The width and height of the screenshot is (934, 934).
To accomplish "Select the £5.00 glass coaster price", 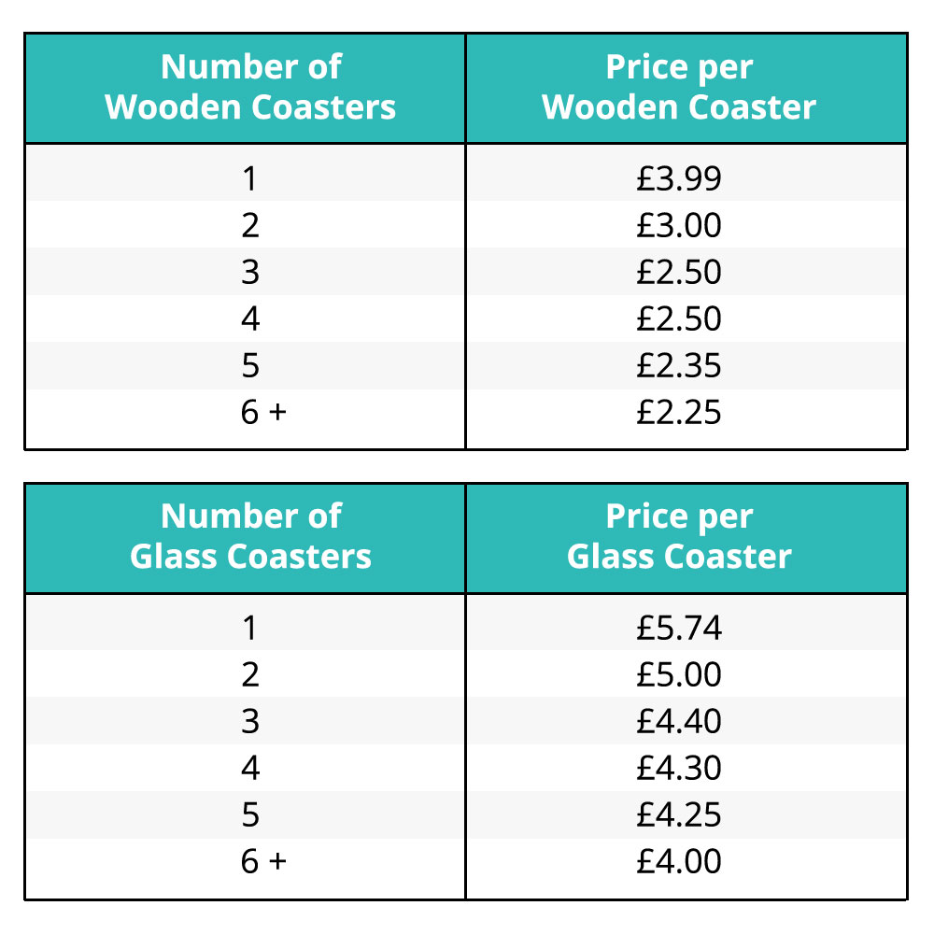I will pyautogui.click(x=679, y=674).
